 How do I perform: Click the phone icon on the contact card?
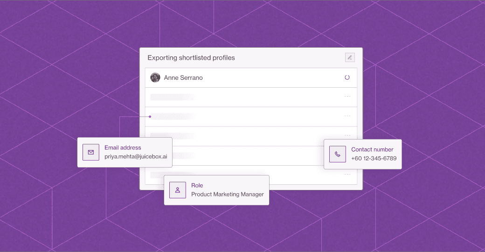(x=337, y=154)
